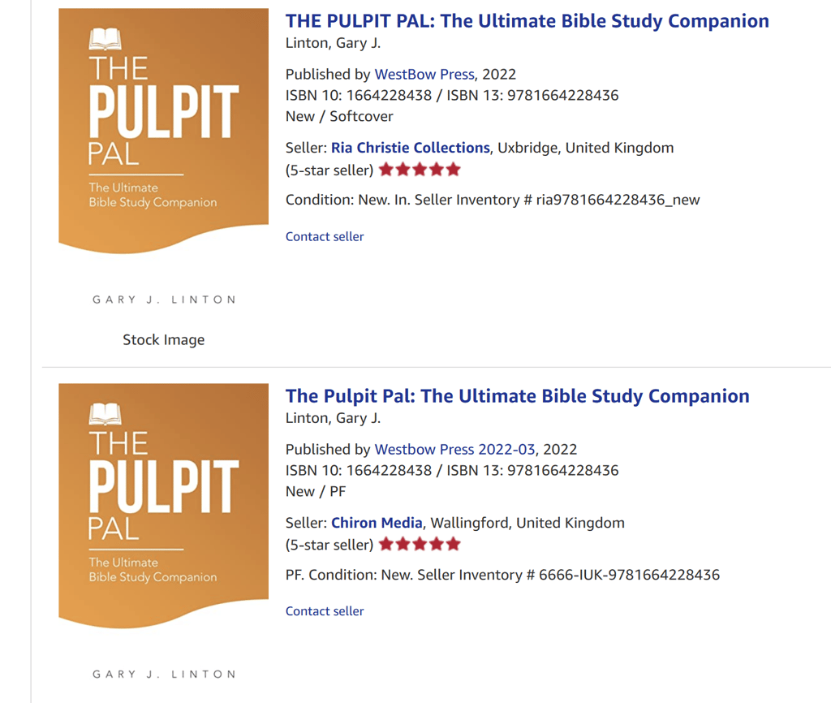The width and height of the screenshot is (831, 703).
Task: Click the author name in the Softcover listing
Action: click(333, 43)
